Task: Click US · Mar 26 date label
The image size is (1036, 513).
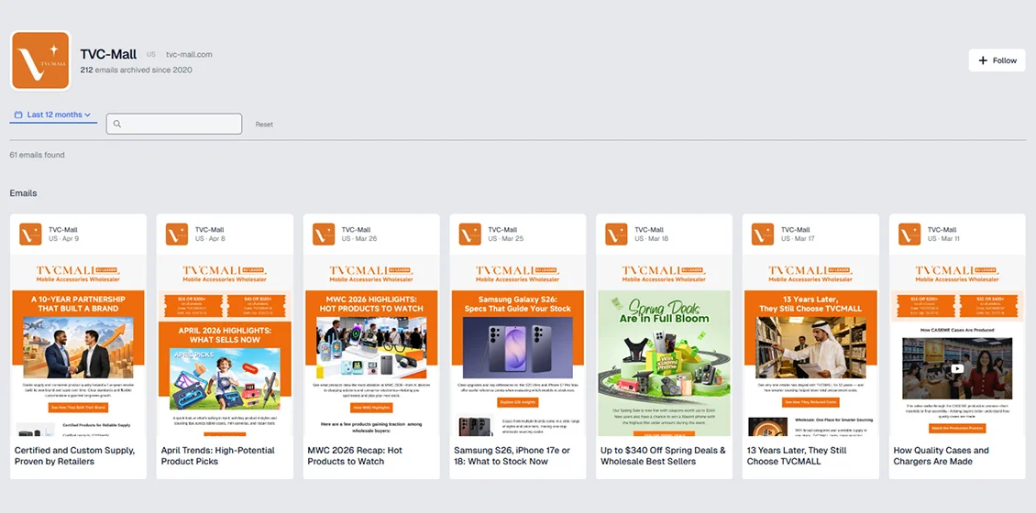Action: tap(359, 238)
